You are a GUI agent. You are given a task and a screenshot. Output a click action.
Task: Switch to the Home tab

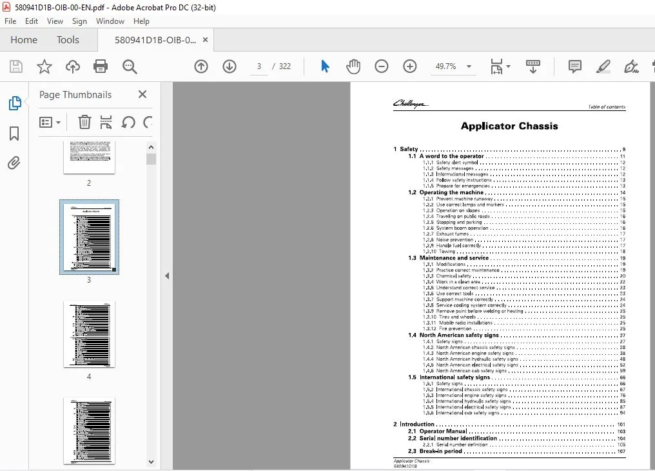click(24, 40)
